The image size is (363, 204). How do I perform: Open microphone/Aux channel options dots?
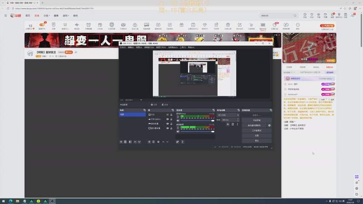[x=178, y=117]
